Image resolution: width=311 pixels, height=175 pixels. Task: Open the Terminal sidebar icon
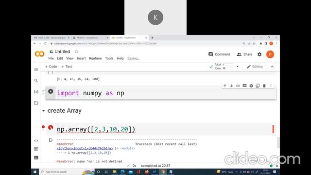[x=36, y=157]
